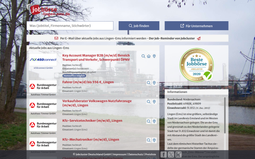Open the Für Unternehmen button
Screen dimensions: 255x159
point(196,26)
